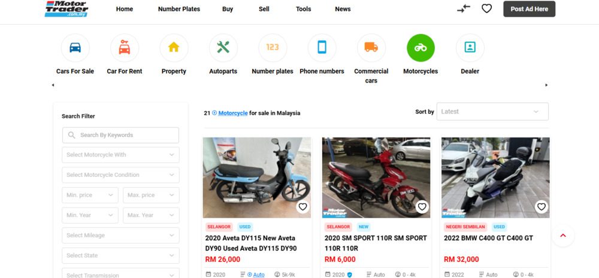The image size is (599, 278).
Task: Click the Search Filter heading
Action: (x=78, y=117)
